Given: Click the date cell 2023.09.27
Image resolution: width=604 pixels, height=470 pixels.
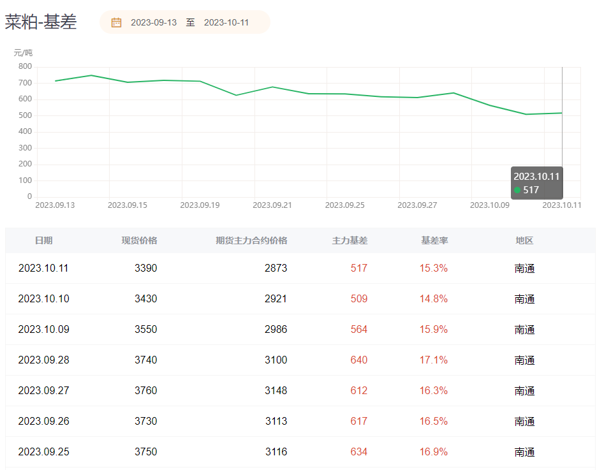Looking at the screenshot, I should [43, 390].
